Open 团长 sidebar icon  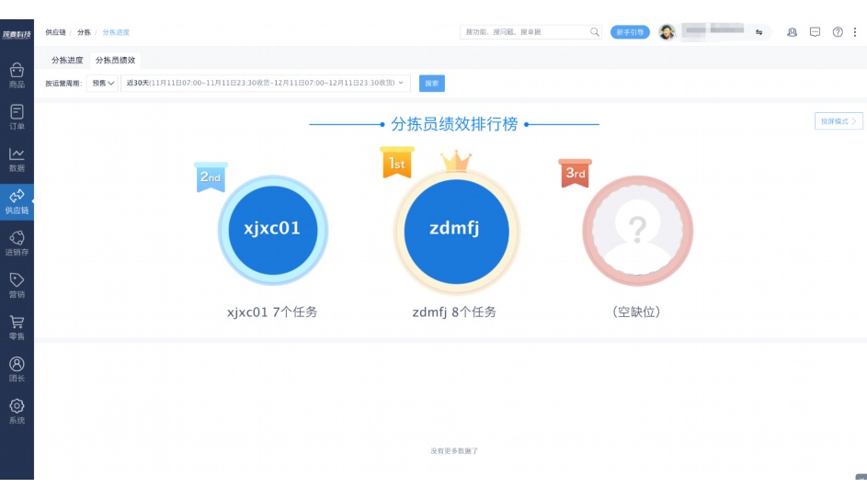pos(17,369)
